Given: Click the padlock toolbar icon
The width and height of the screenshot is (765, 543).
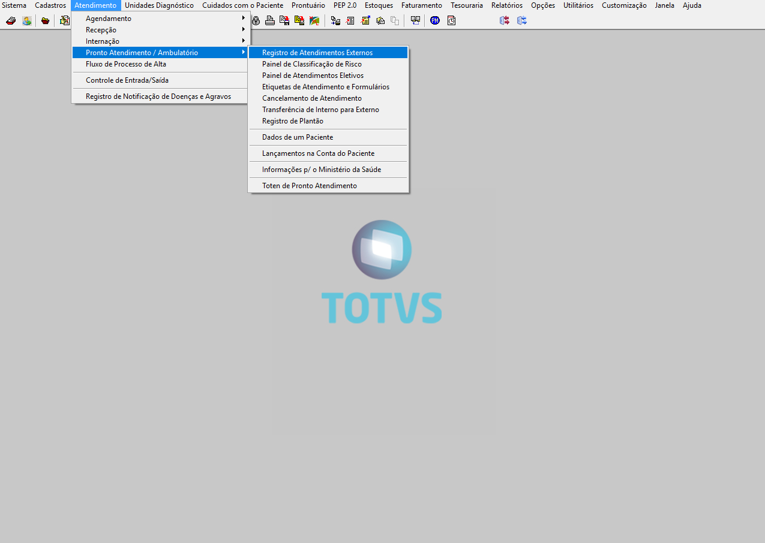Looking at the screenshot, I should [256, 20].
